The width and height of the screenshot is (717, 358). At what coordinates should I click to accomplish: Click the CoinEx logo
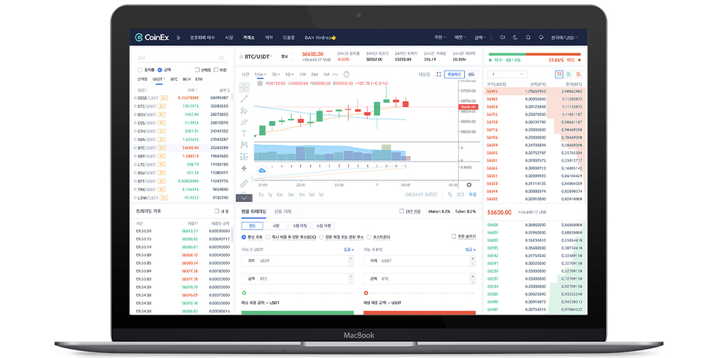click(152, 38)
